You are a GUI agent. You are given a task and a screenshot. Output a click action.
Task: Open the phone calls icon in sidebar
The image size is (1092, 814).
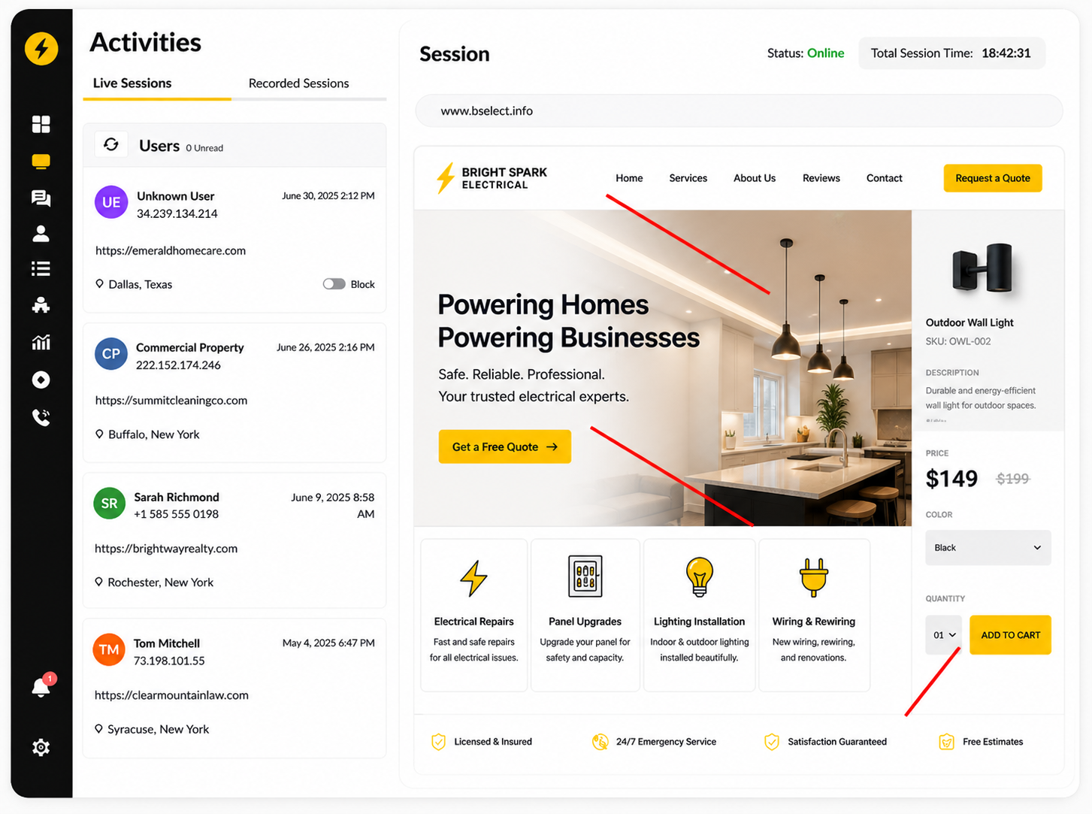tap(41, 417)
